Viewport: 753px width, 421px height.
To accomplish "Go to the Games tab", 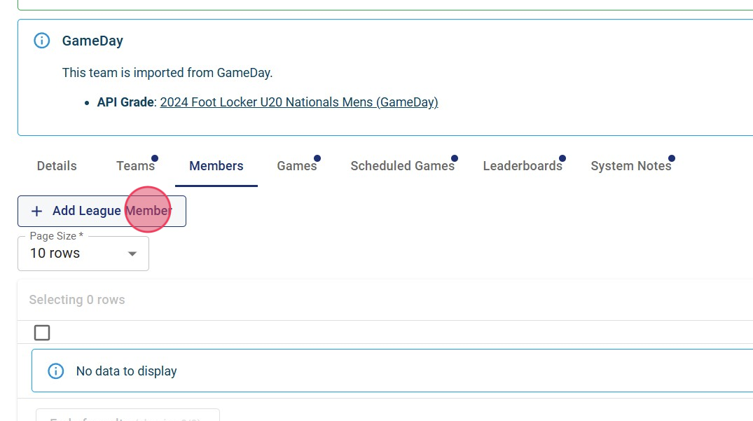I will pyautogui.click(x=297, y=166).
